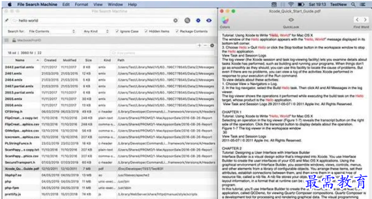The height and width of the screenshot is (199, 372).
Task: Click the hello world search field
Action: [95, 21]
